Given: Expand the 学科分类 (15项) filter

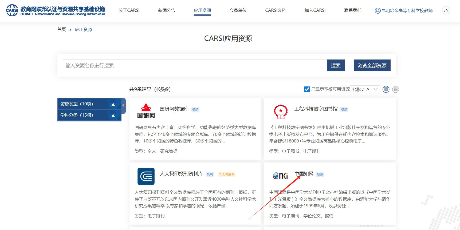Looking at the screenshot, I should pos(89,115).
